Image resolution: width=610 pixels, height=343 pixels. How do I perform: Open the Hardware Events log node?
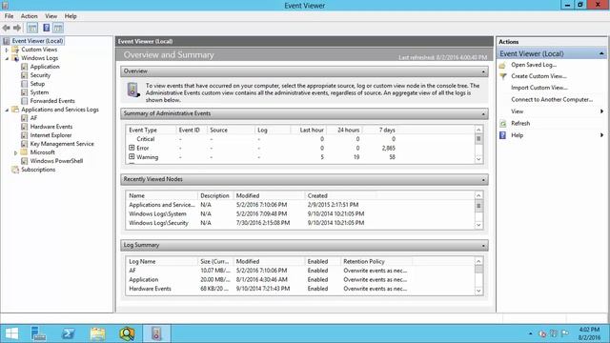51,127
